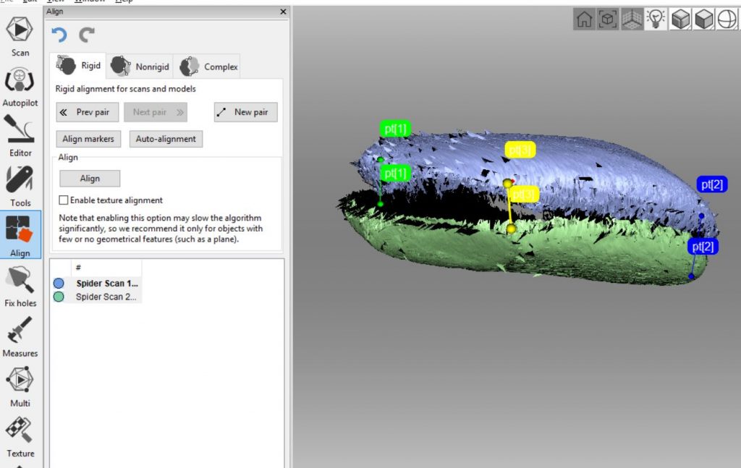The height and width of the screenshot is (468, 741).
Task: Close the Align panel
Action: pyautogui.click(x=283, y=12)
